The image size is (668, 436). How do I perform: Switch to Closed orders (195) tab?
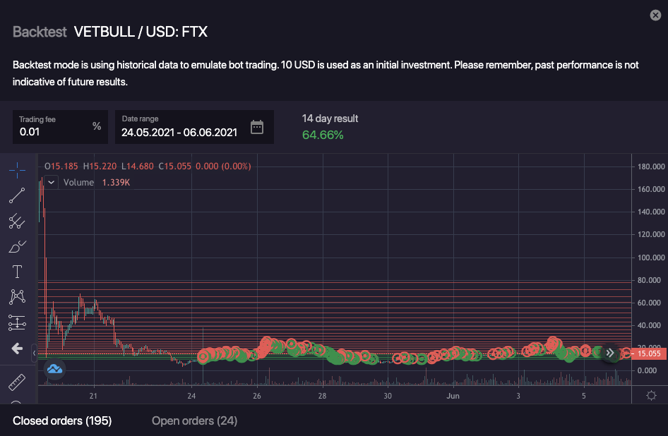tap(62, 420)
